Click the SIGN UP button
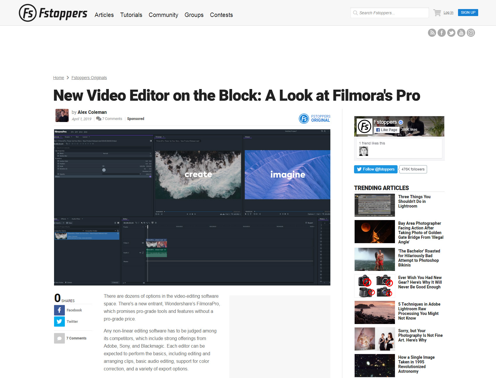This screenshot has height=378, width=496. coord(468,13)
